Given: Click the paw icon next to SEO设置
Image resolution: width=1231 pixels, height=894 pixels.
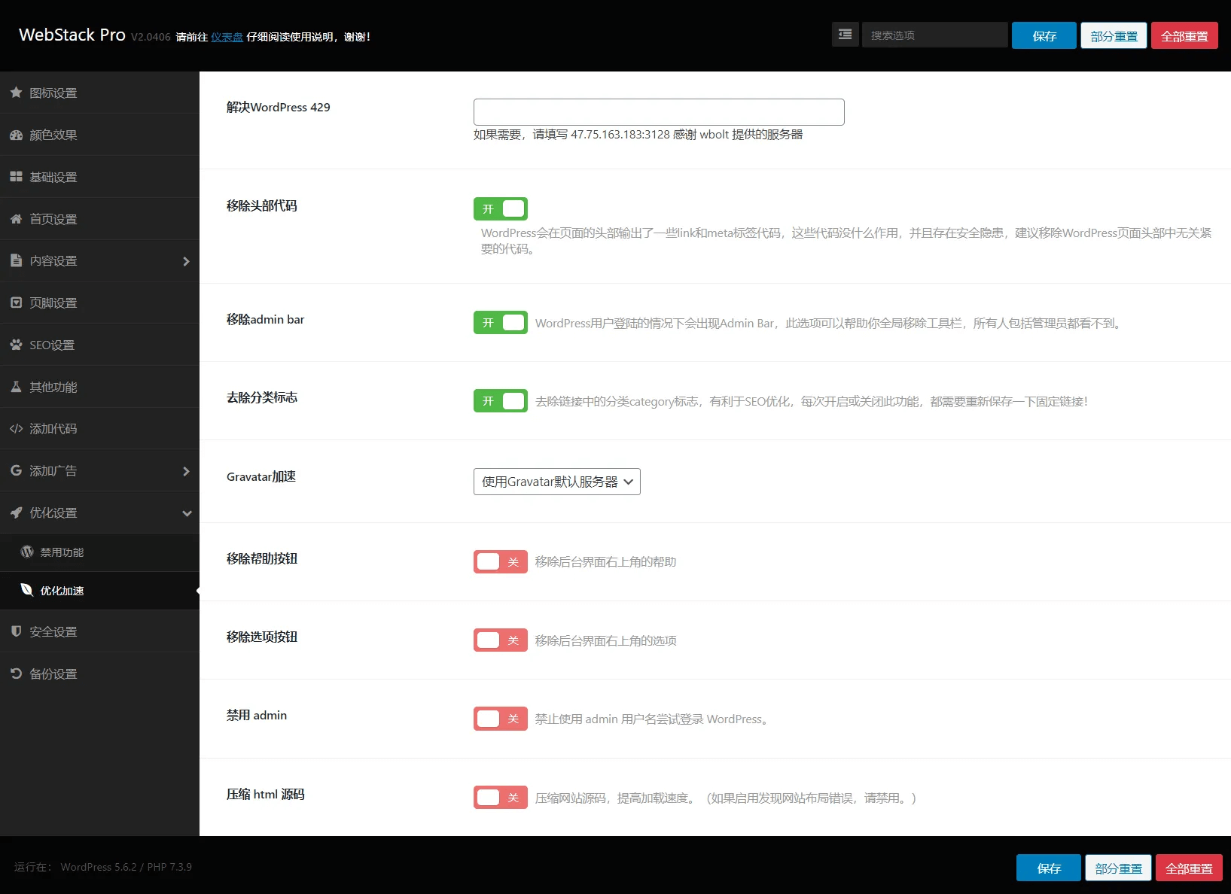Looking at the screenshot, I should [x=16, y=345].
